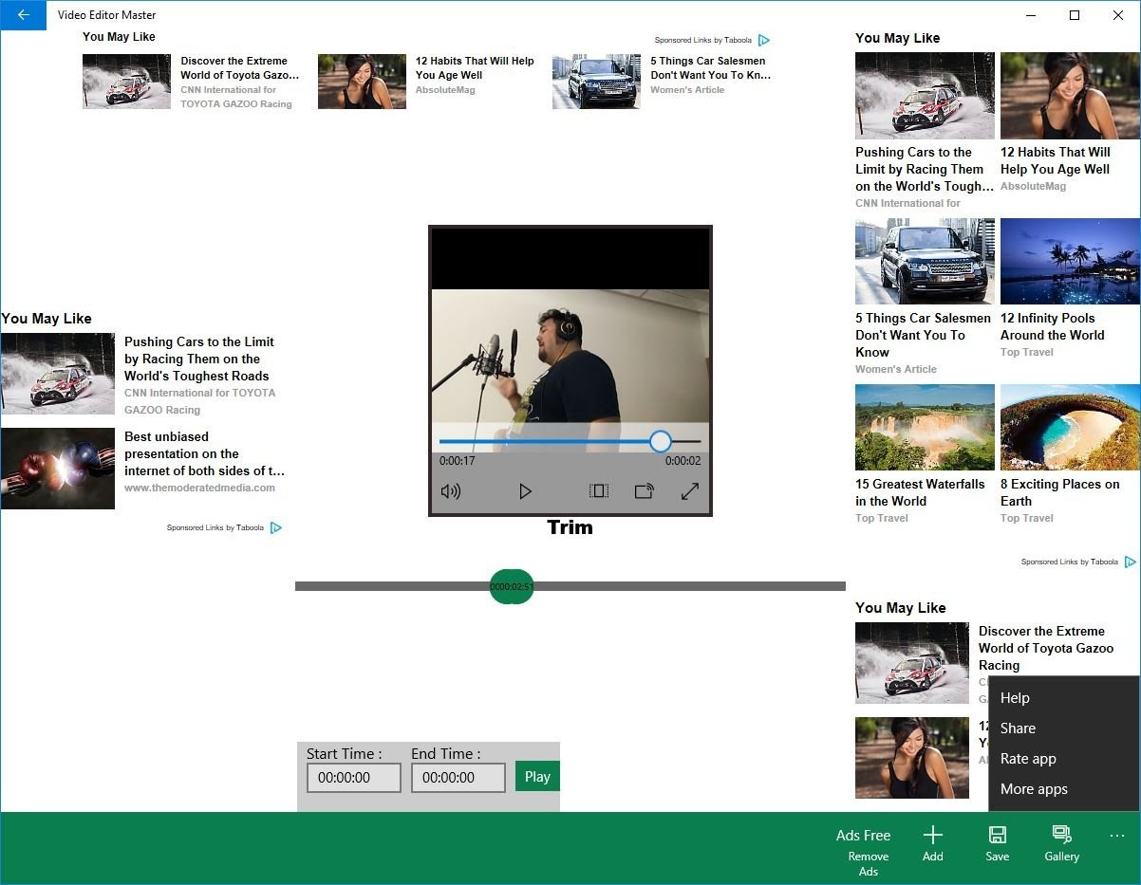The image size is (1141, 885).
Task: Click Ads Free Remove Ads button
Action: [867, 851]
